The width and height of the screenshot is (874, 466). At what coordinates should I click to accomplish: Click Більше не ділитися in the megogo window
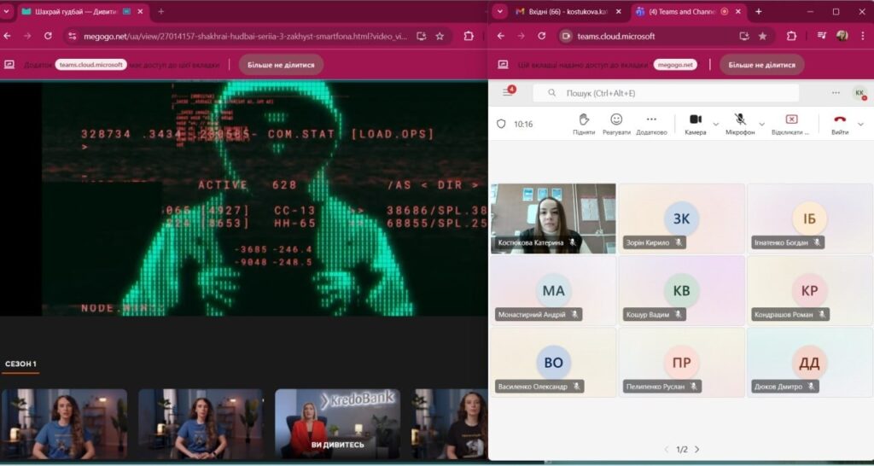(x=281, y=65)
